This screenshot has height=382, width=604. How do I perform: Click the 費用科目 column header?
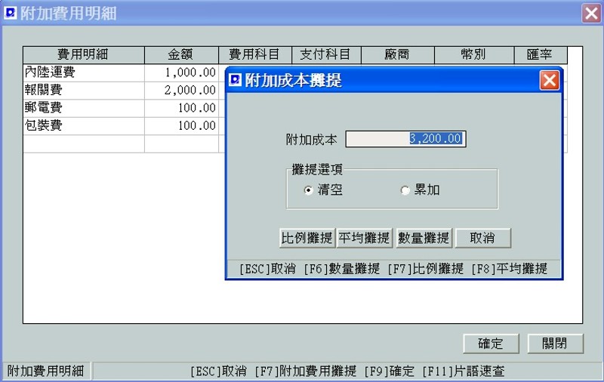(255, 55)
